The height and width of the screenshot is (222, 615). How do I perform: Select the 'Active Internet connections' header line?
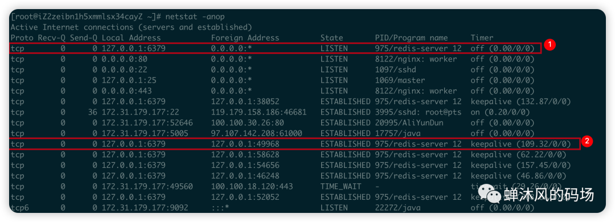click(131, 27)
